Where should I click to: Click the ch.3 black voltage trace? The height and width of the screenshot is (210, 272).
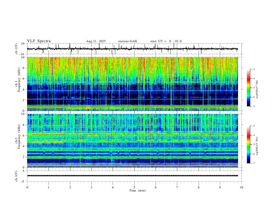click(132, 176)
